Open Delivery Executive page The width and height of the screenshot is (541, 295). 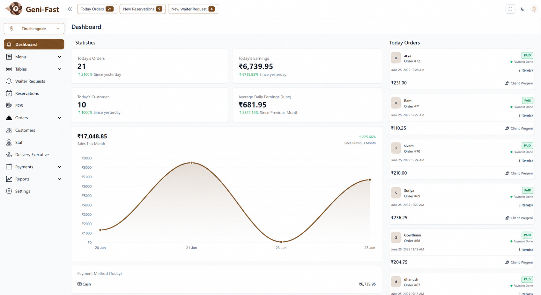(32, 155)
